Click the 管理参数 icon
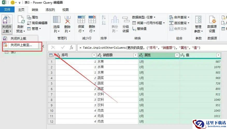 pyautogui.click(x=198, y=19)
